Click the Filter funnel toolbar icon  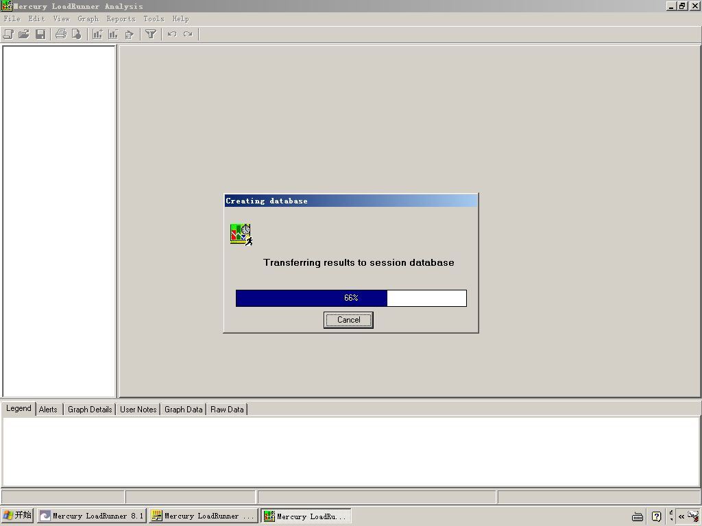151,34
